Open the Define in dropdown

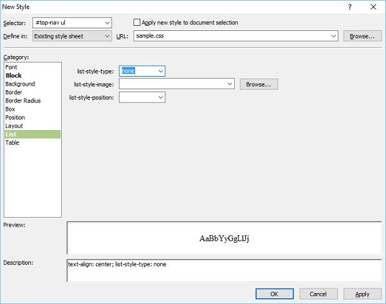tap(72, 36)
